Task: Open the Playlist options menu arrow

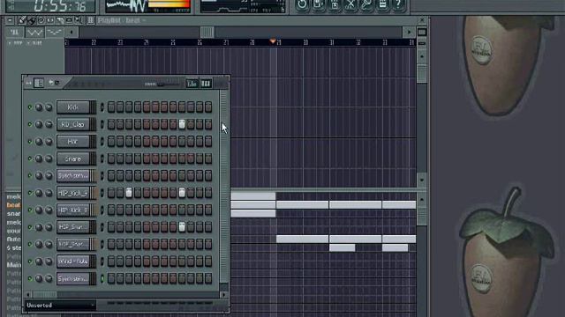Action: click(x=10, y=20)
